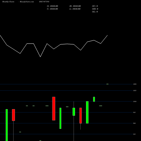
Task: Click the 960 price axis label
Action: point(135,123)
